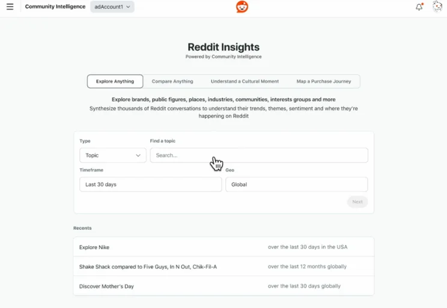The height and width of the screenshot is (308, 447).
Task: Open recent Shake Shack compared to Five Guys entry
Action: (223, 267)
